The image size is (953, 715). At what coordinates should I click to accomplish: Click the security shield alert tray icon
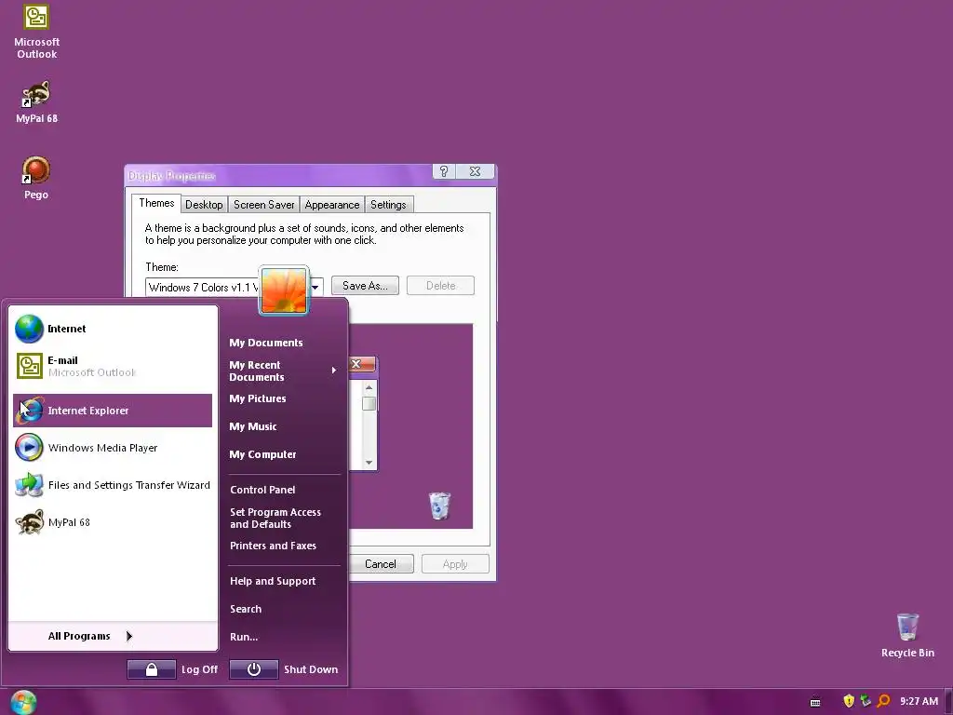(849, 701)
